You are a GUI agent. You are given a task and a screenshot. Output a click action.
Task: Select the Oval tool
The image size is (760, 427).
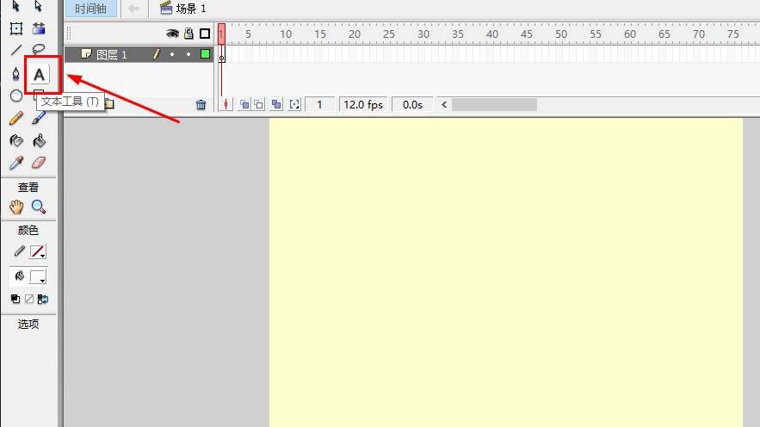(16, 96)
